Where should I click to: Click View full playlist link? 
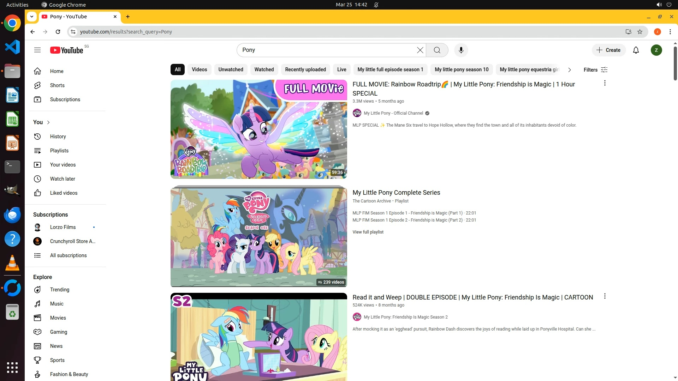368,232
